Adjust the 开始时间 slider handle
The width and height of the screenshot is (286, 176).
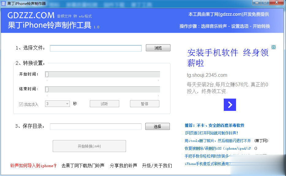pos(47,74)
